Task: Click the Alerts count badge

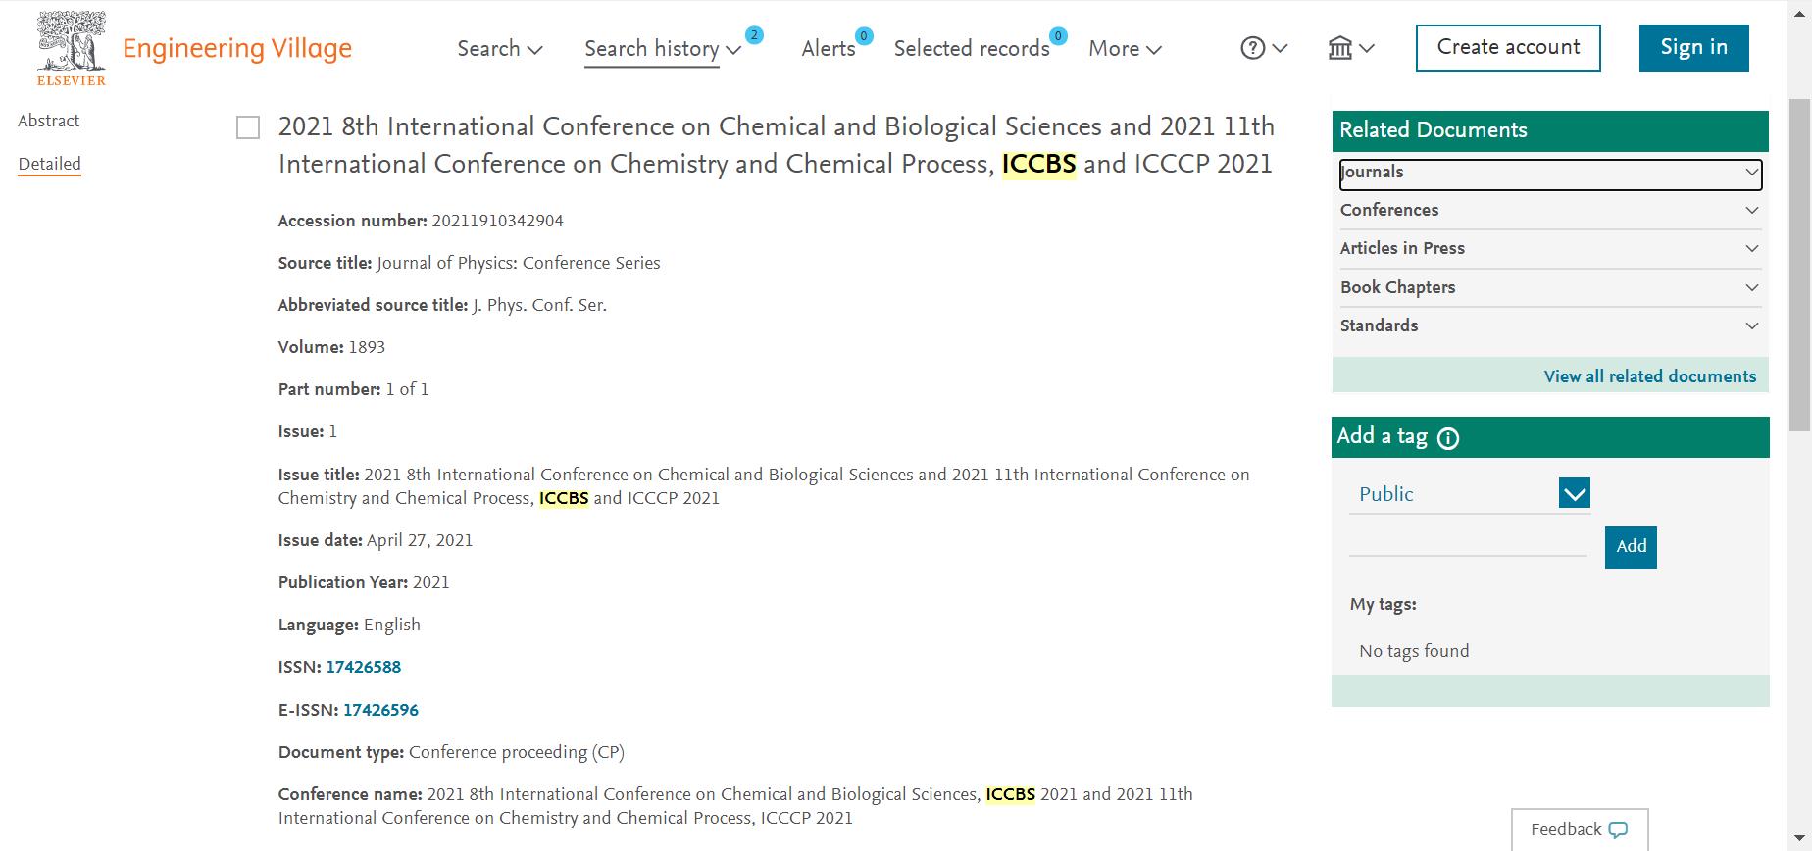Action: point(864,36)
